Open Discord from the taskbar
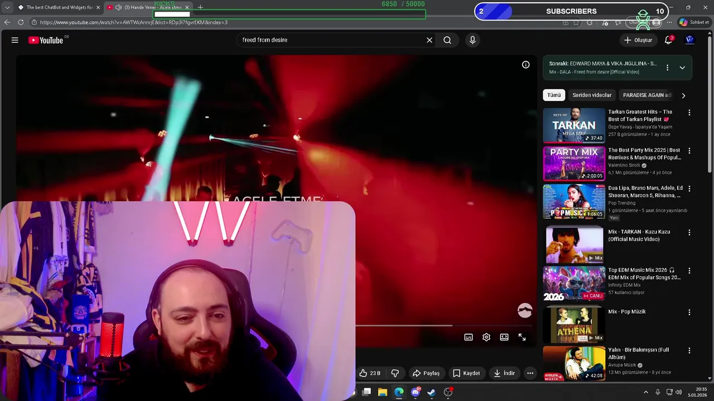This screenshot has height=401, width=714. pyautogui.click(x=415, y=392)
